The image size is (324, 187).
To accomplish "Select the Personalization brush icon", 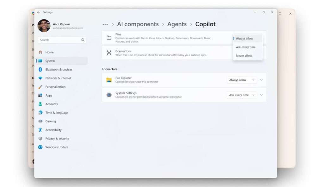I will (40, 87).
